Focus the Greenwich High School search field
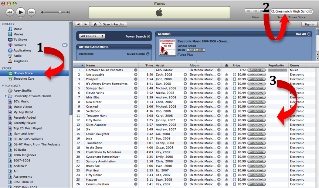Screen dimensions: 319x188 [291, 11]
